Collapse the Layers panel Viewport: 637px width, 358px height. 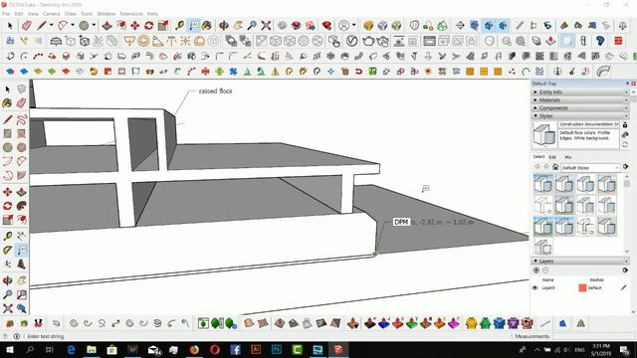pyautogui.click(x=580, y=261)
